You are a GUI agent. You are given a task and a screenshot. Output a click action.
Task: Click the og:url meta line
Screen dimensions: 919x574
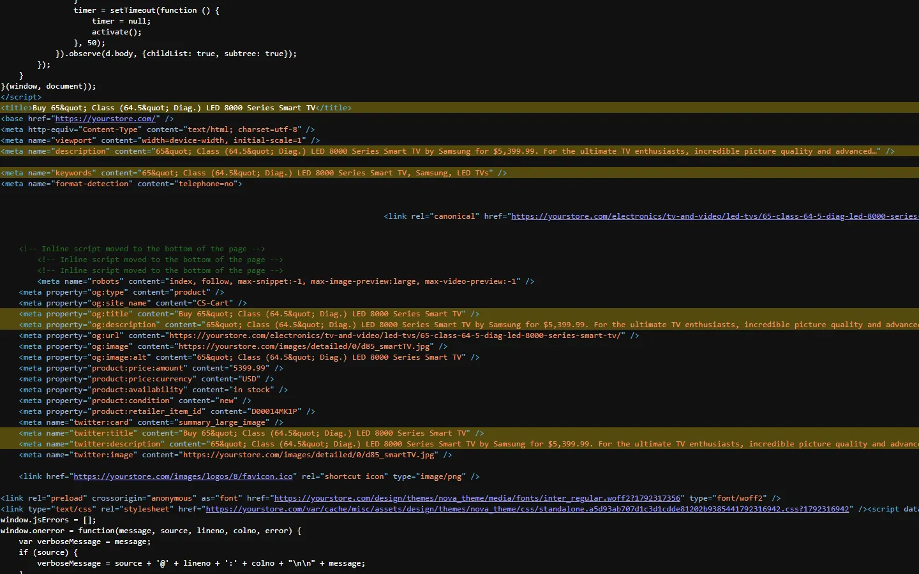point(329,335)
